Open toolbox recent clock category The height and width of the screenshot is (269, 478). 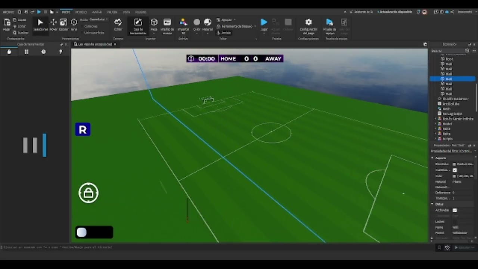coord(43,52)
